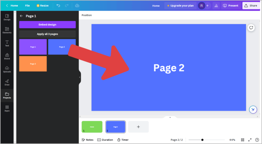Select the Page 2 text on canvas
This screenshot has width=262, height=144.
(x=169, y=68)
